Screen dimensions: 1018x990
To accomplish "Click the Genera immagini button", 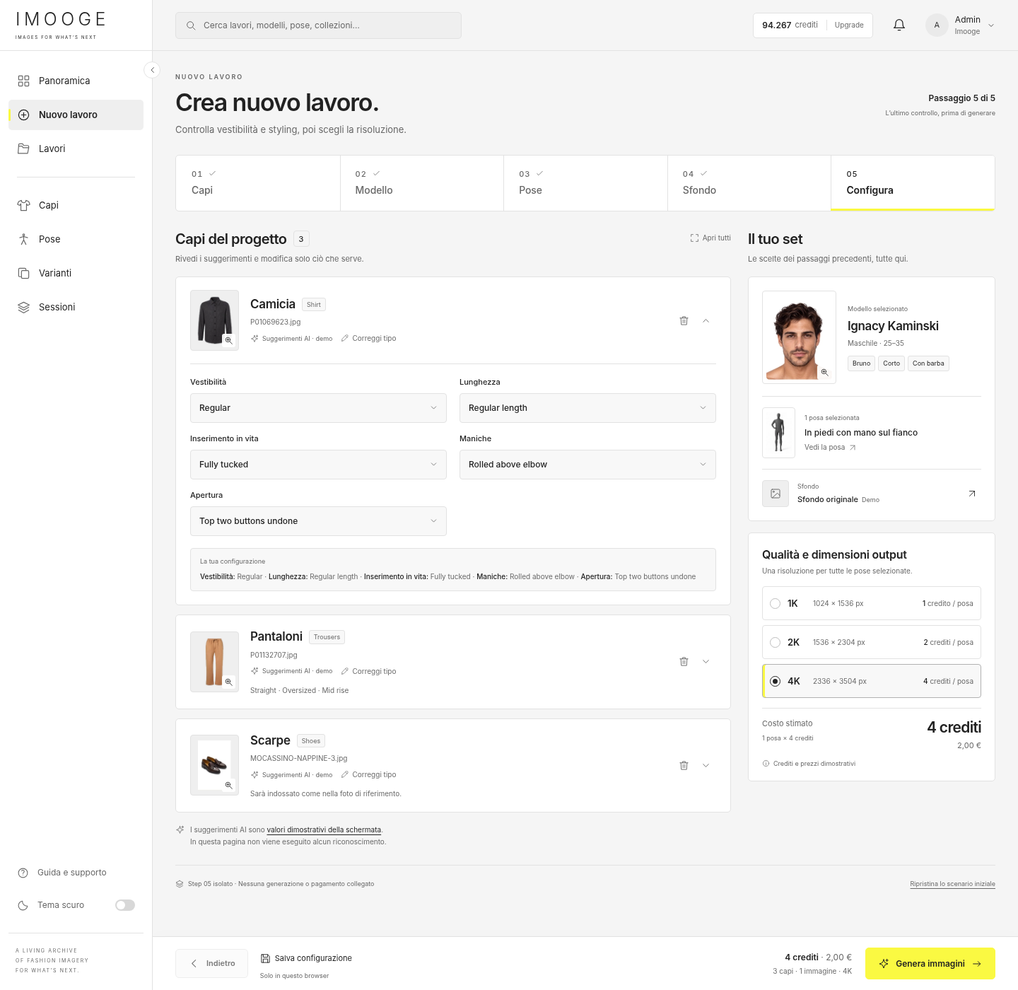I will [x=930, y=964].
